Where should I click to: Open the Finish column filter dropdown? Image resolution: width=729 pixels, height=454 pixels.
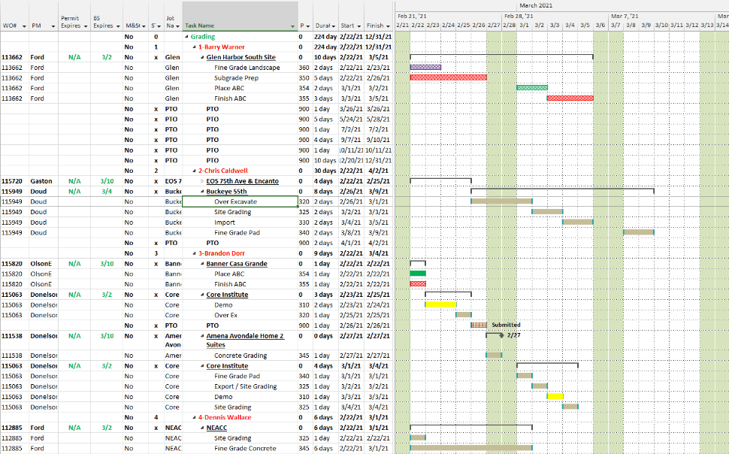pyautogui.click(x=388, y=26)
